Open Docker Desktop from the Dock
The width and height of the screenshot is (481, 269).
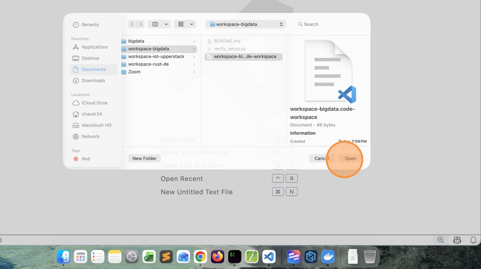[328, 257]
